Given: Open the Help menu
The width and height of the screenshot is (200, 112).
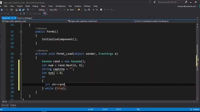Looking at the screenshot, I should (x=95, y=6).
